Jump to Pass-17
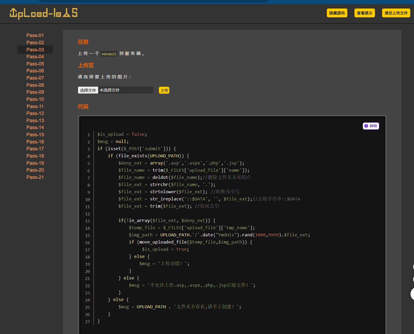414x334 pixels. (35, 149)
